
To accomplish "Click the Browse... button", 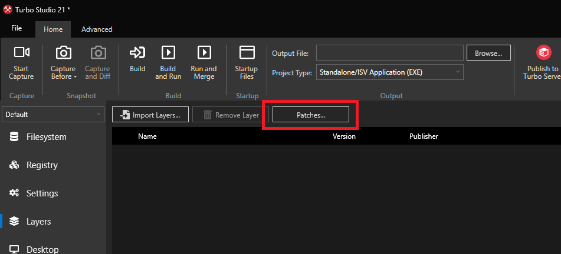I will [x=488, y=53].
